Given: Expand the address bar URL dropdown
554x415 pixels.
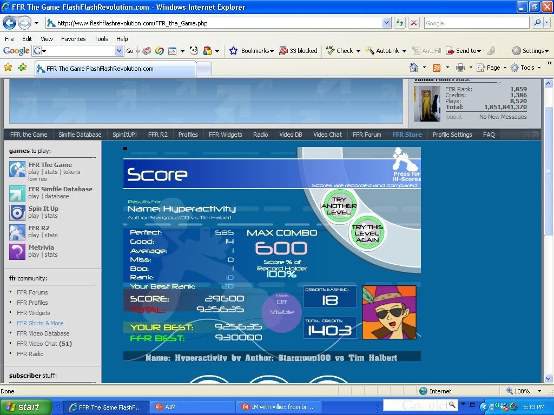Looking at the screenshot, I should tap(386, 23).
